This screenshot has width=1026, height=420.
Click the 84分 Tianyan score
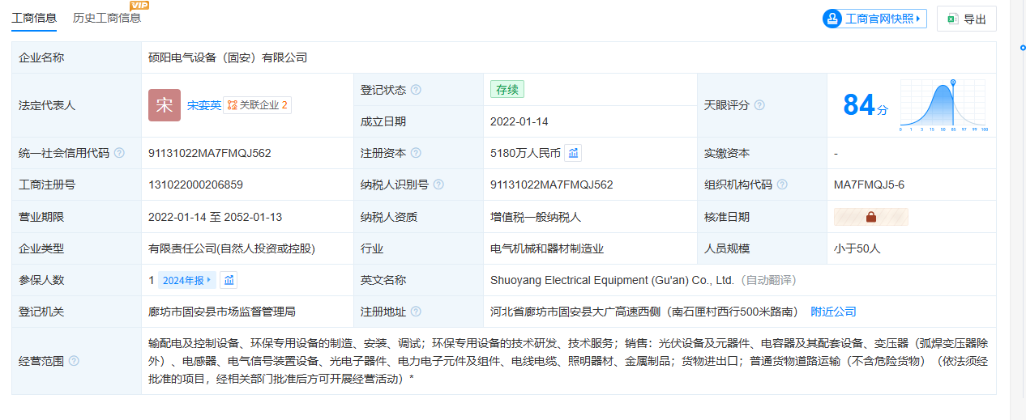tap(866, 105)
